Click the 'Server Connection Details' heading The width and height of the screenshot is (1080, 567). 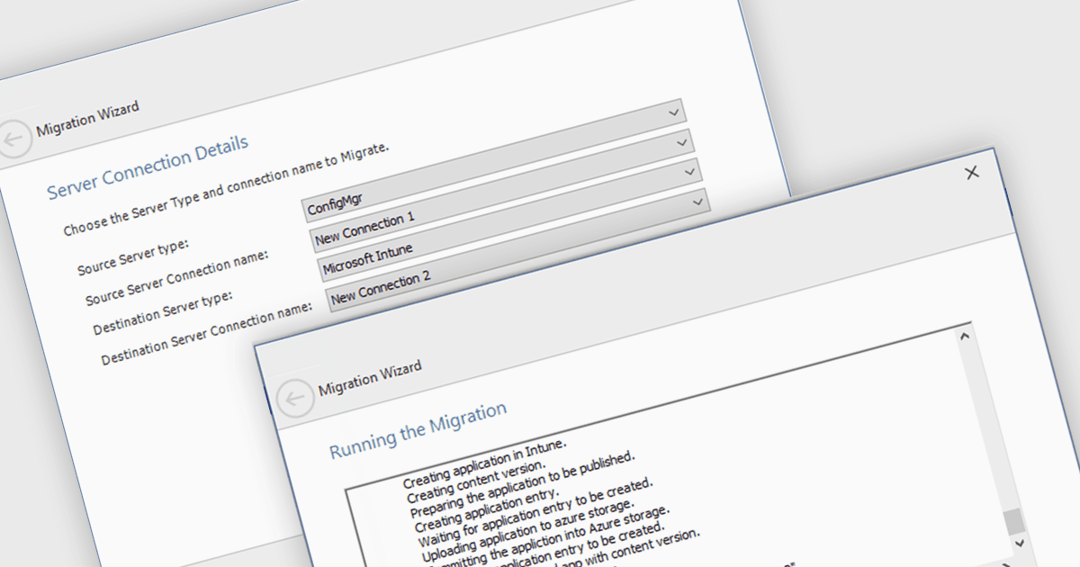[148, 168]
